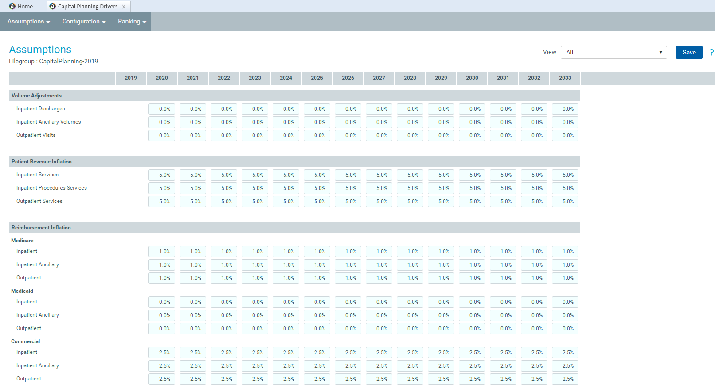
Task: Switch to the Home tab
Action: (25, 7)
